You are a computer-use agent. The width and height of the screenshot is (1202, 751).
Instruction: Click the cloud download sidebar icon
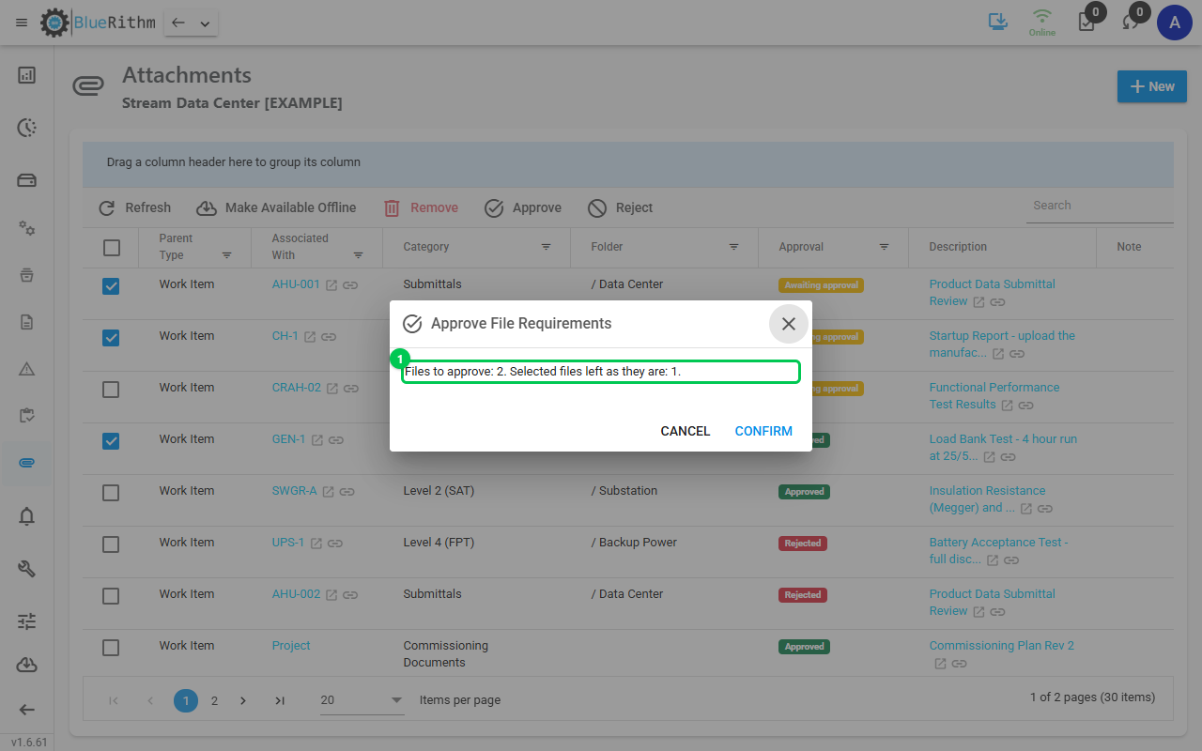[x=27, y=665]
